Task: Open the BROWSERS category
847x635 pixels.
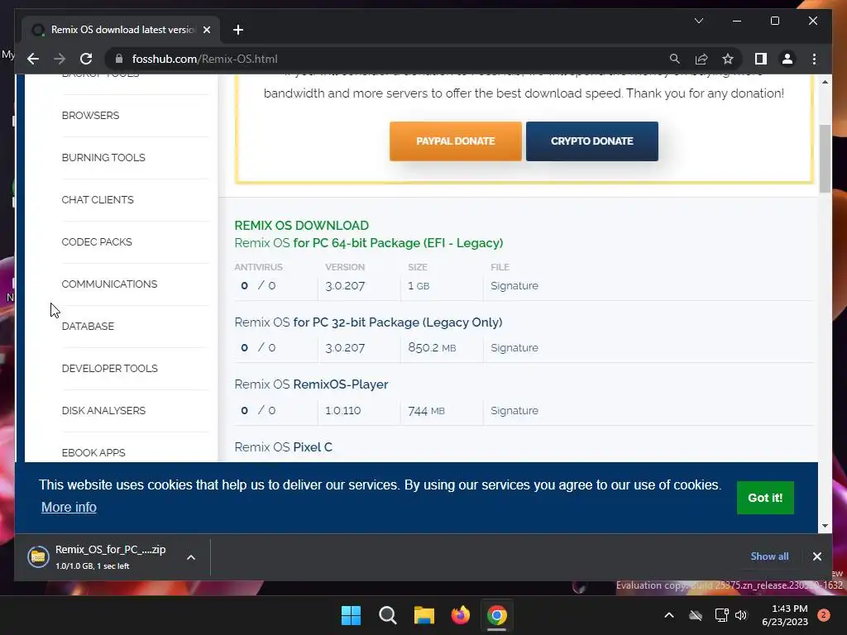Action: [x=90, y=116]
